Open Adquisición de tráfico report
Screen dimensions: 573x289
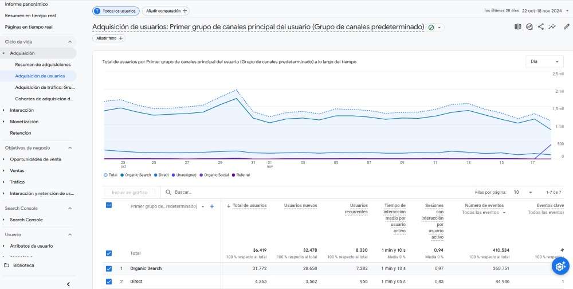click(x=45, y=87)
